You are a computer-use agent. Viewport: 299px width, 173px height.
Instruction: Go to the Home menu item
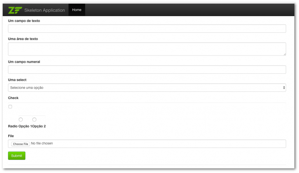pos(77,10)
